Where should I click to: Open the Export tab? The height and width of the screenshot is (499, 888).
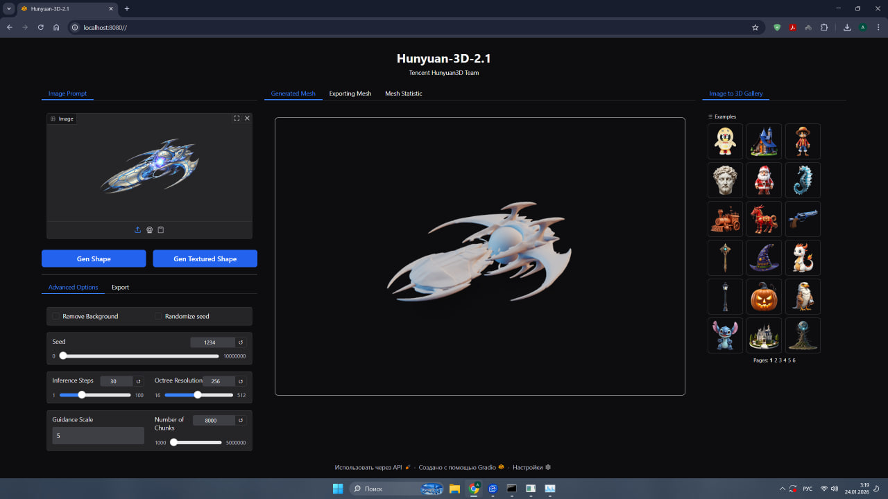point(121,287)
